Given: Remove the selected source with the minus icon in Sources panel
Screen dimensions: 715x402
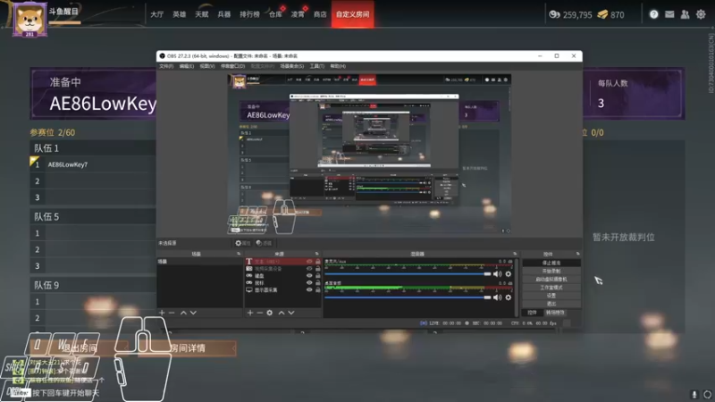Looking at the screenshot, I should [260, 313].
